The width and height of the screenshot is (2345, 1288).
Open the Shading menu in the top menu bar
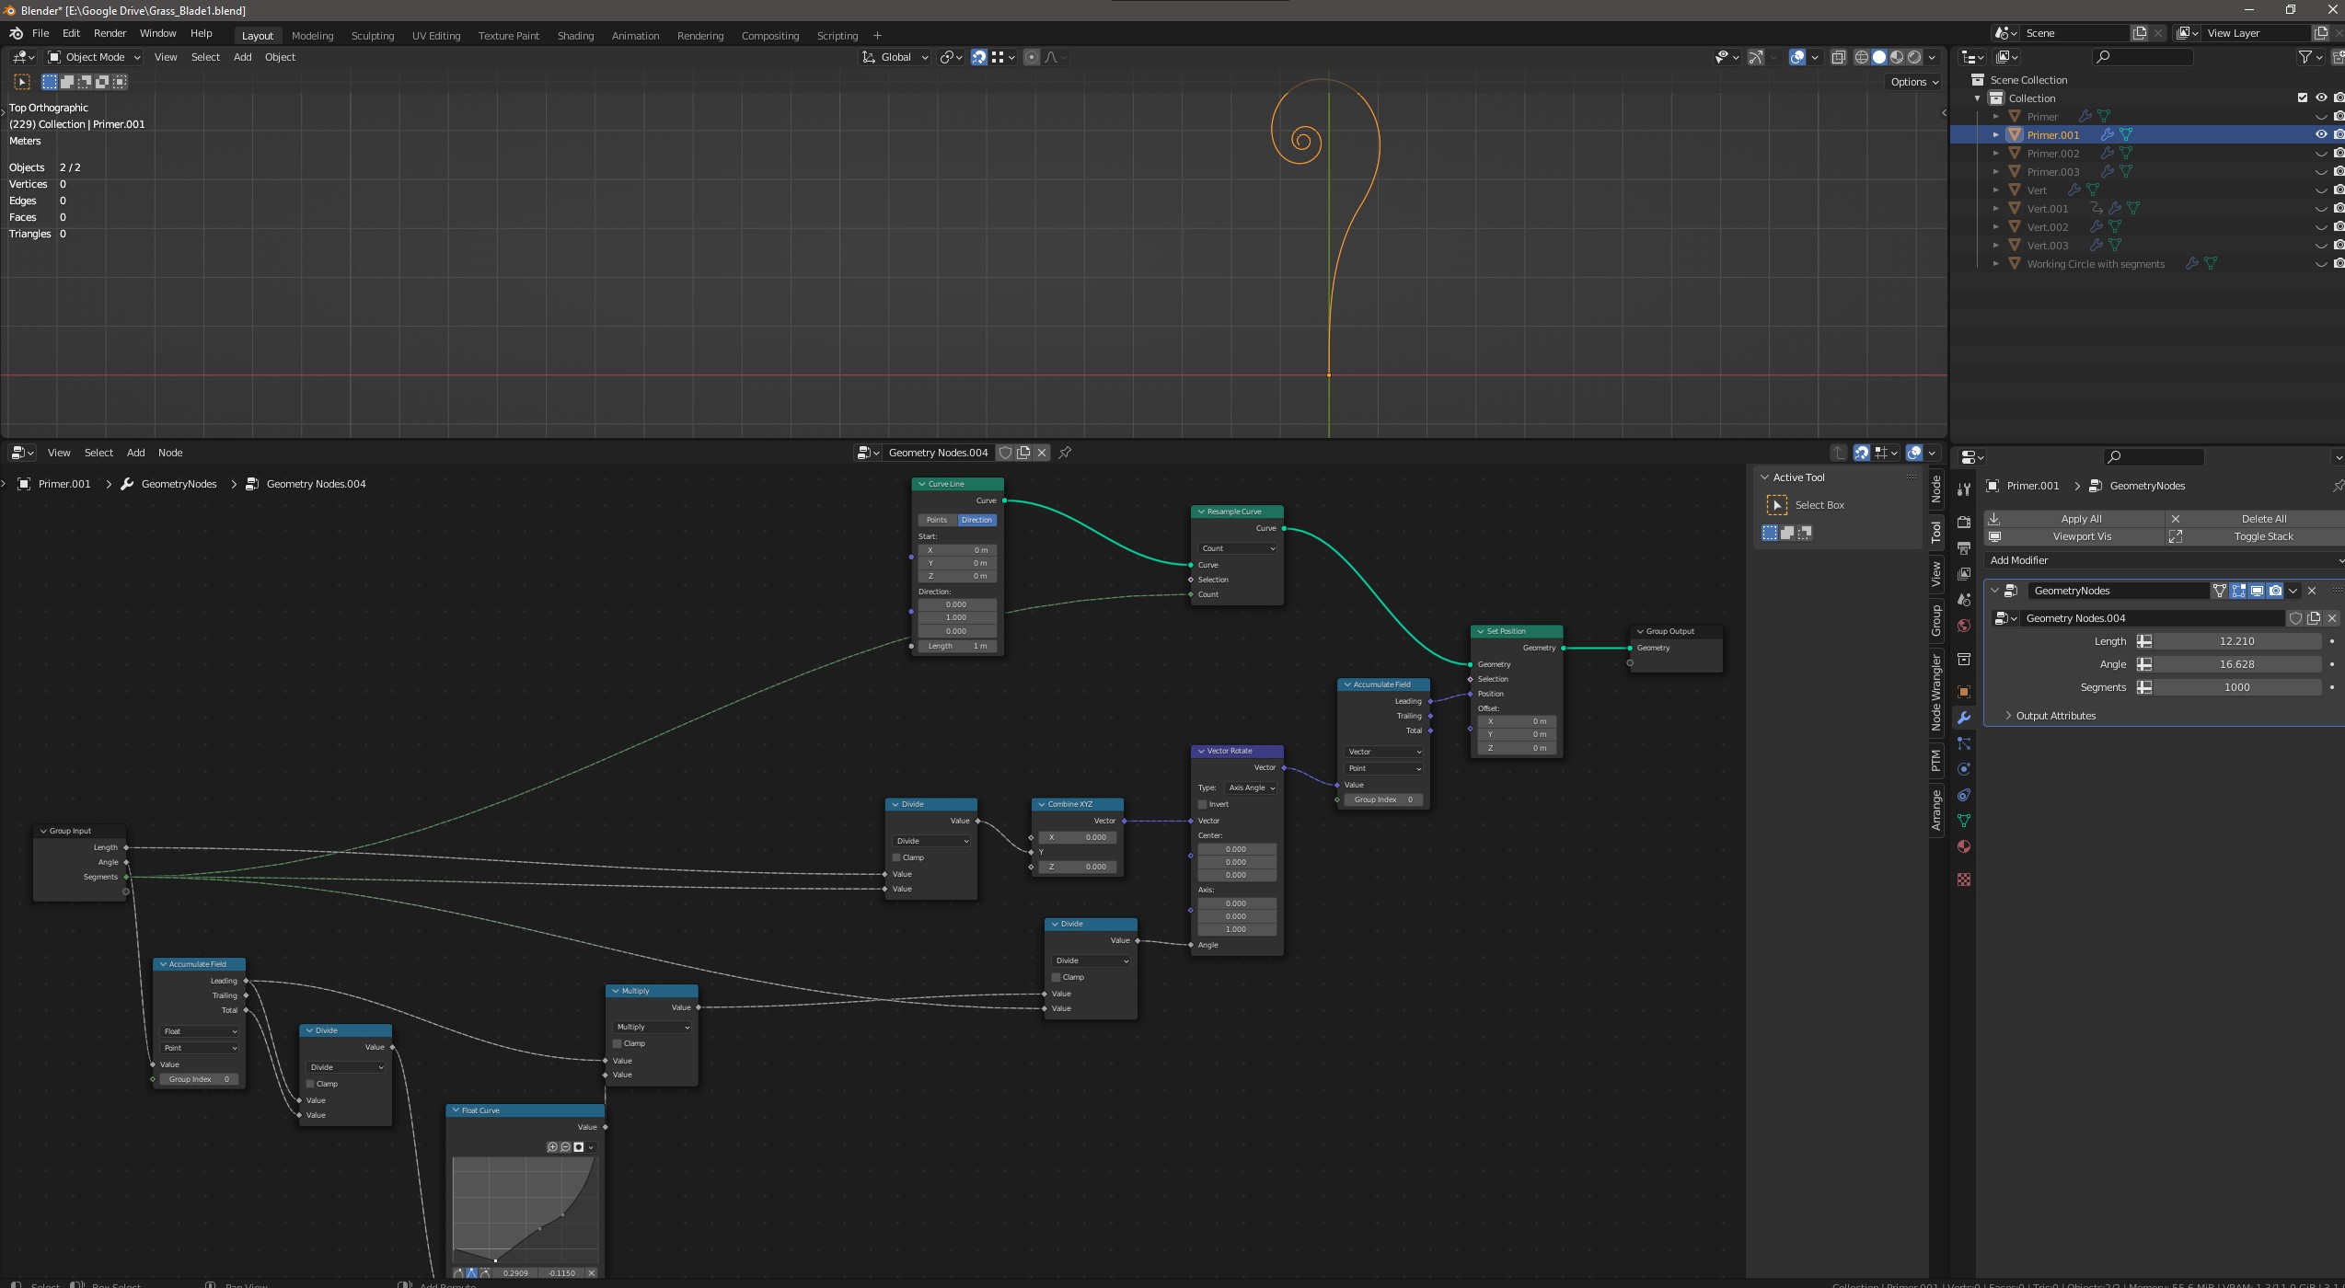[x=576, y=35]
